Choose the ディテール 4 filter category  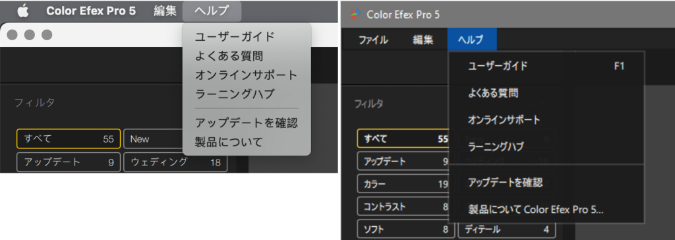tap(507, 229)
